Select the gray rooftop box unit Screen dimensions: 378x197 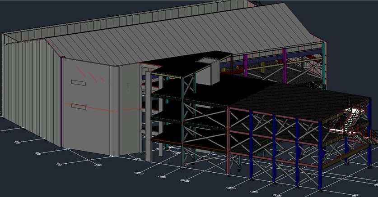[208, 71]
